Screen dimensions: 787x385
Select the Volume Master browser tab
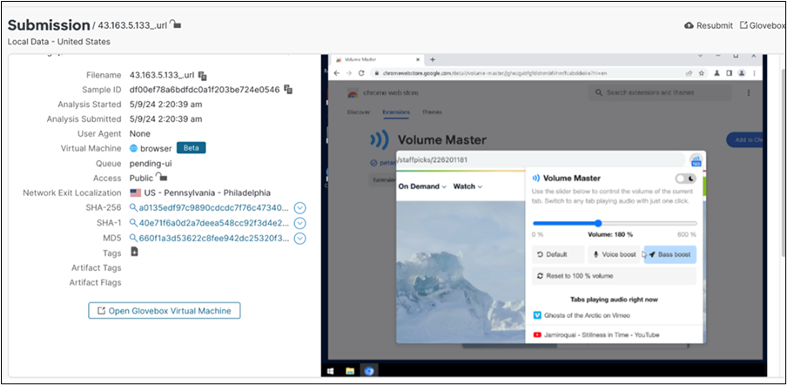(378, 59)
